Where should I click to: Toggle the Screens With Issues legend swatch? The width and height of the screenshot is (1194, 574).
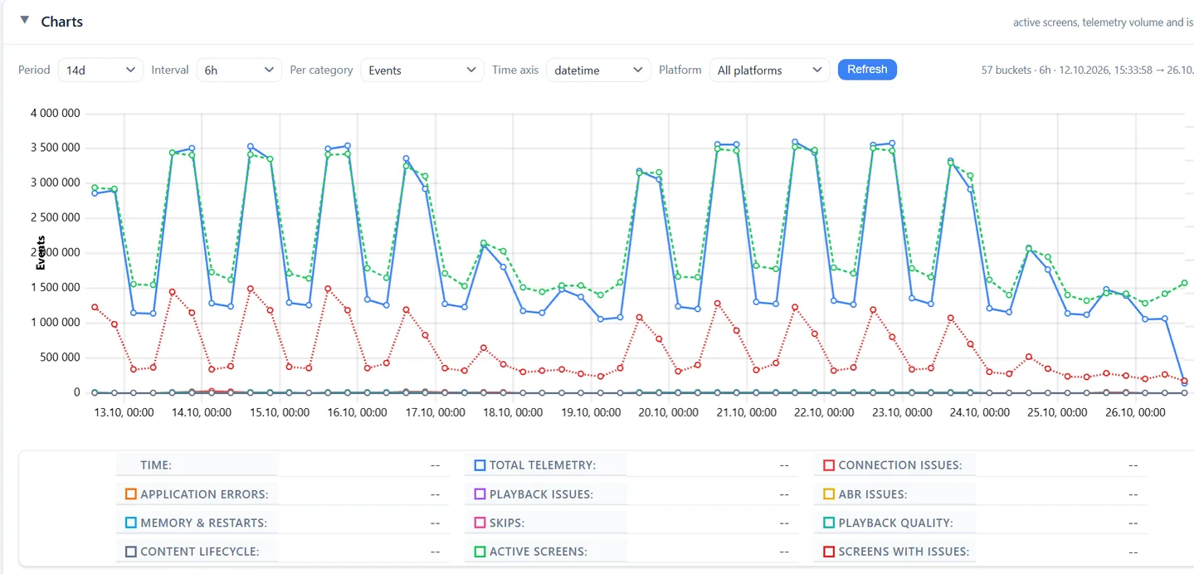click(x=828, y=552)
